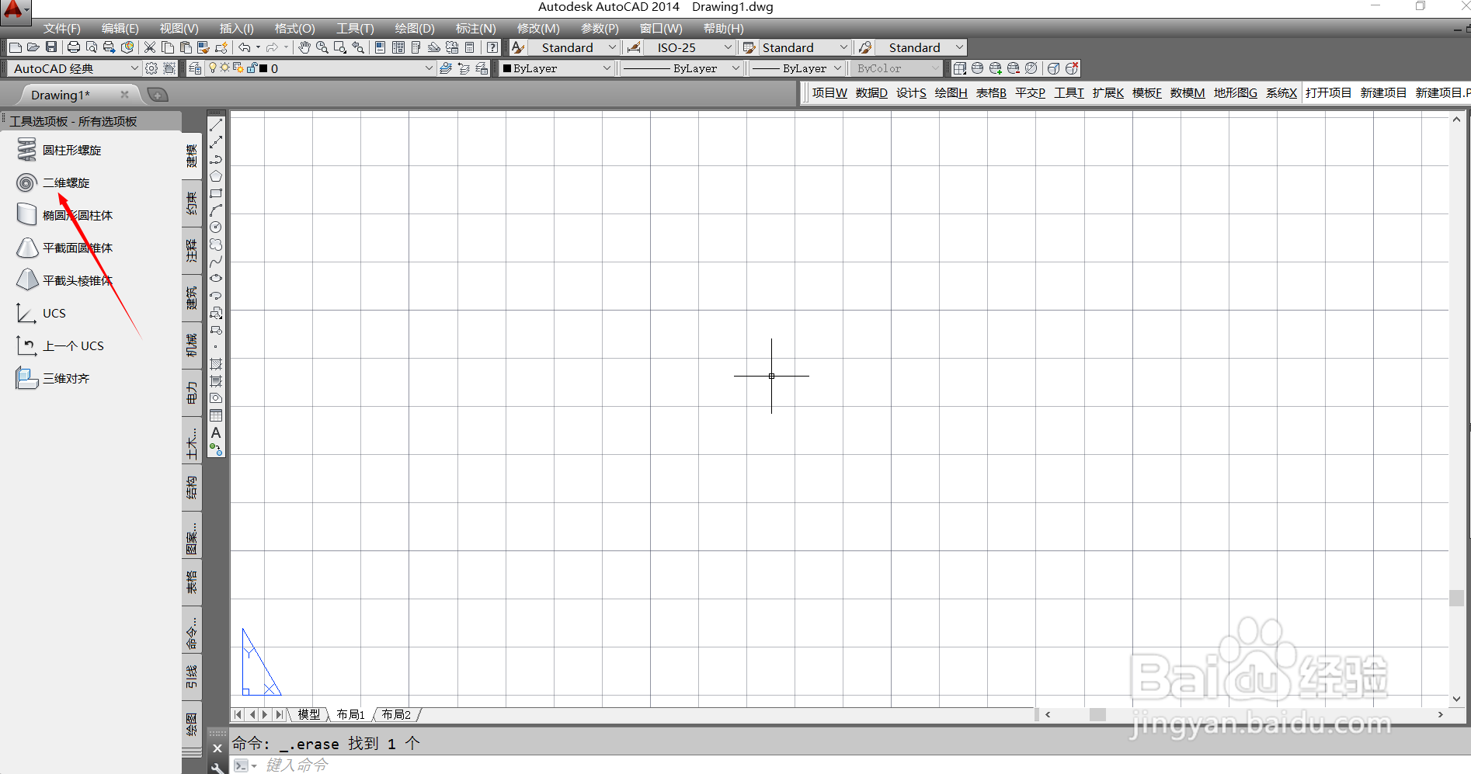
Task: Select the Revision Cloud tool
Action: click(216, 245)
